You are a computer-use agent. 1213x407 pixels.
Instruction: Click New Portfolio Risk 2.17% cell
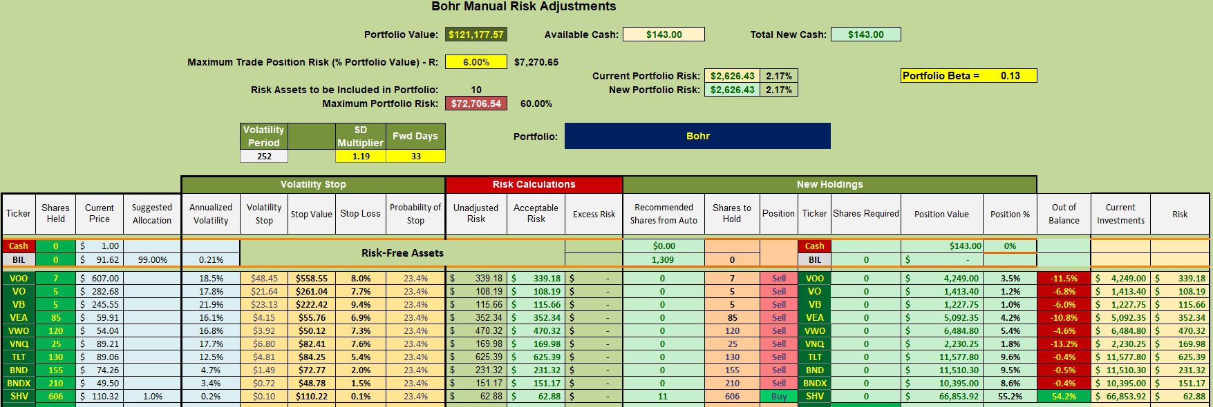[779, 90]
